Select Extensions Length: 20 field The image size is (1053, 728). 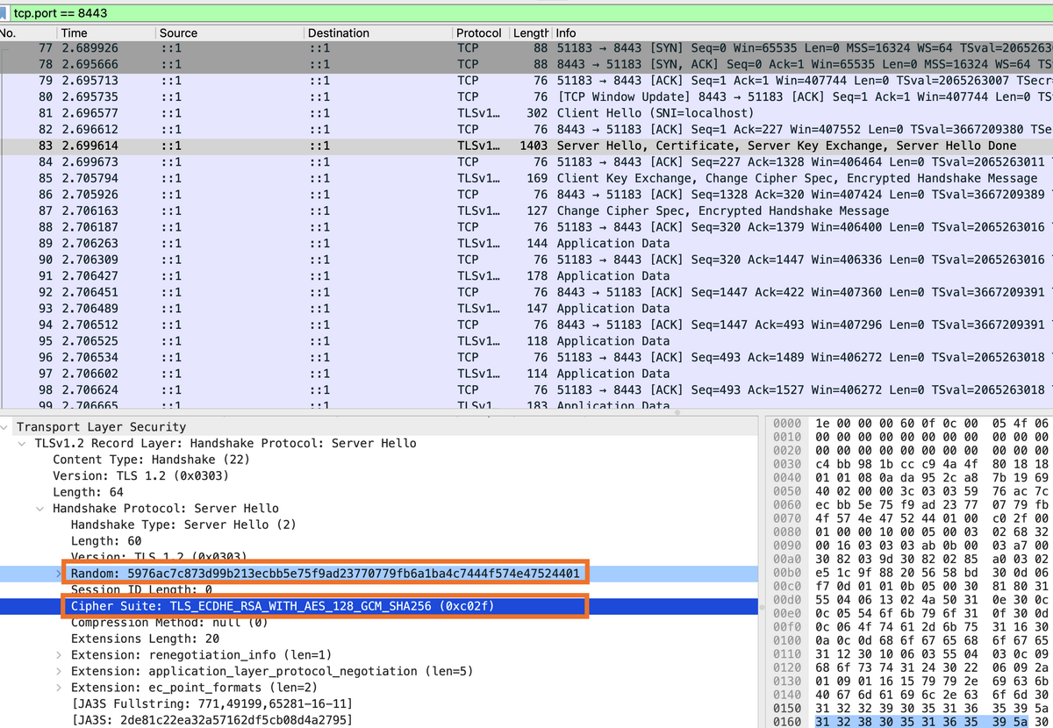[145, 639]
